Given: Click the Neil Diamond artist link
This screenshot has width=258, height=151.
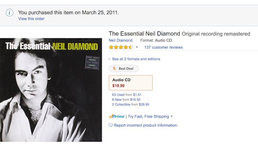Looking at the screenshot, I should tap(120, 40).
